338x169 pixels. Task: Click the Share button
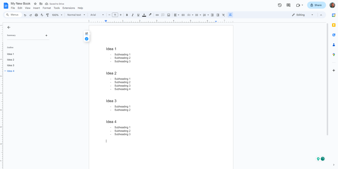point(316,5)
